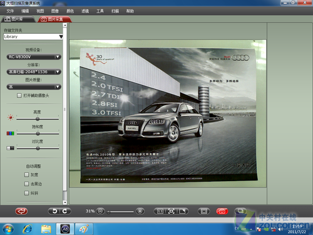Open the 编辑 Edit menu

coord(25,11)
